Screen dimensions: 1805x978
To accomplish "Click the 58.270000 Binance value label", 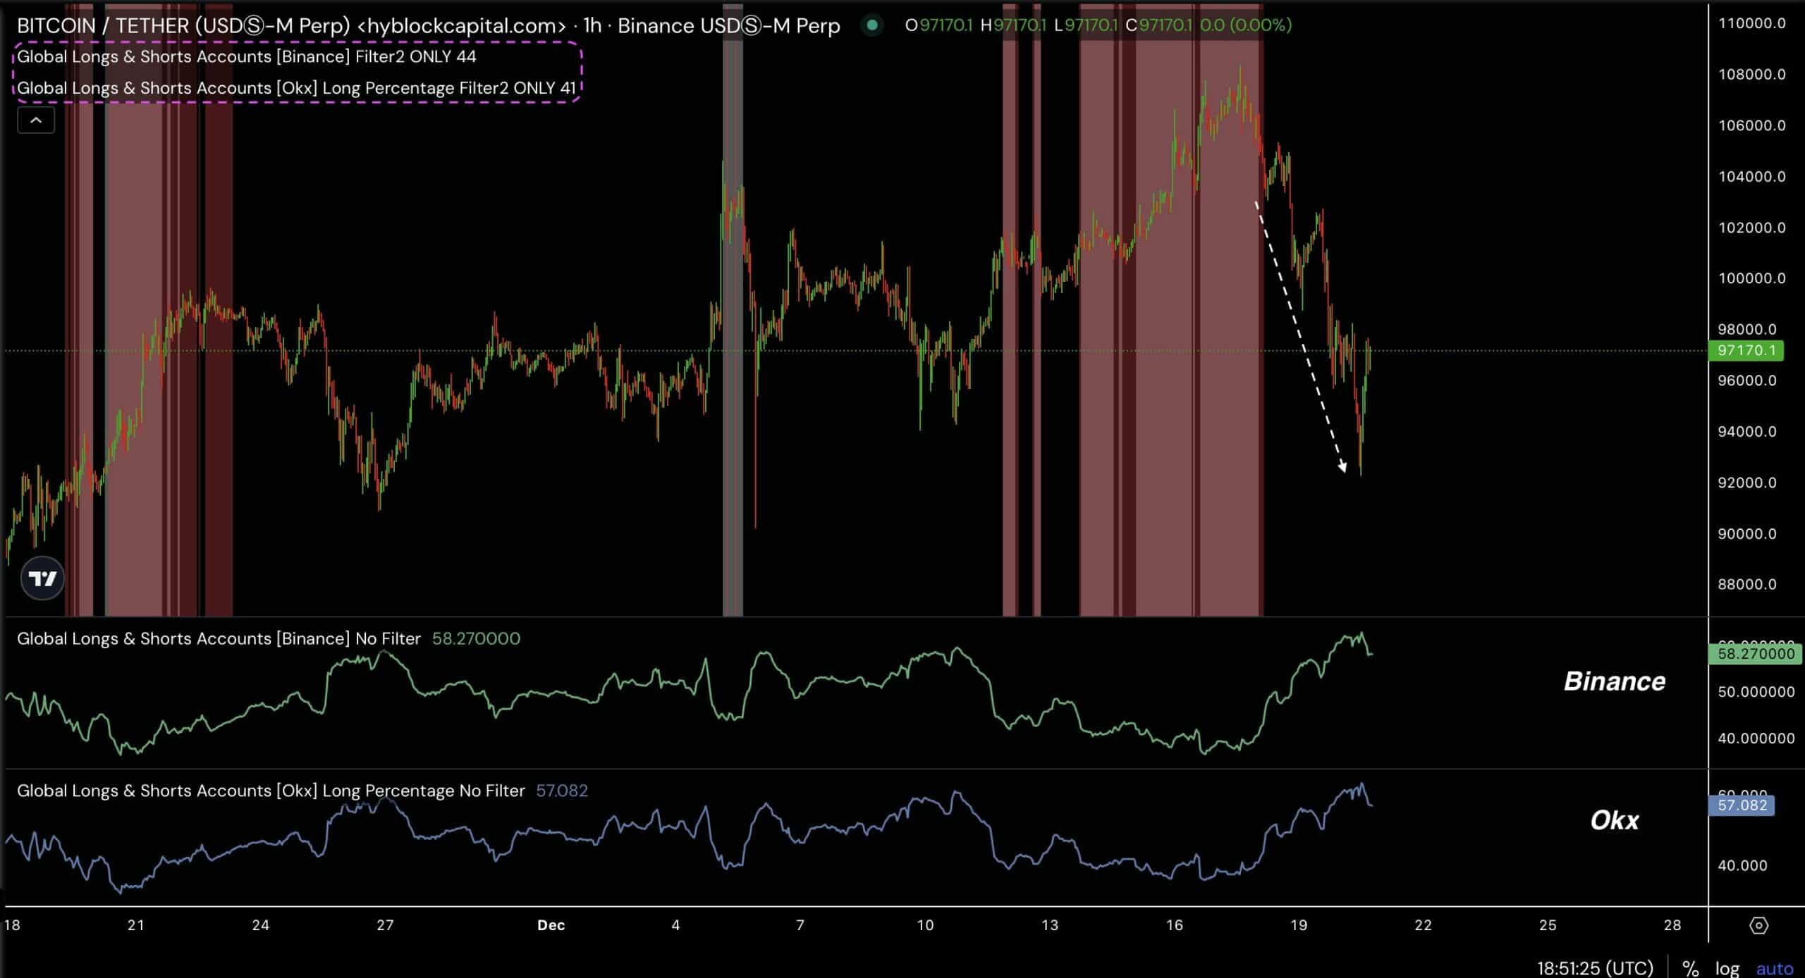I will point(1755,654).
